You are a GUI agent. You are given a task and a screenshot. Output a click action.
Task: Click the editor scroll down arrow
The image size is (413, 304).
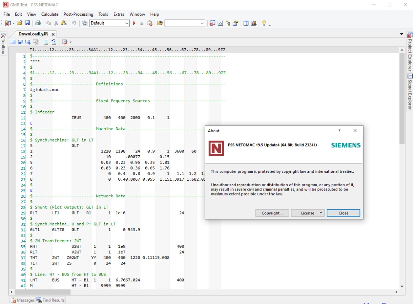pos(402,286)
